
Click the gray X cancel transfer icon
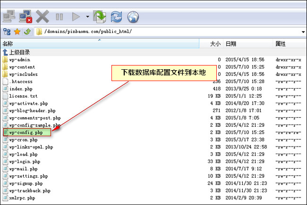tap(43, 16)
